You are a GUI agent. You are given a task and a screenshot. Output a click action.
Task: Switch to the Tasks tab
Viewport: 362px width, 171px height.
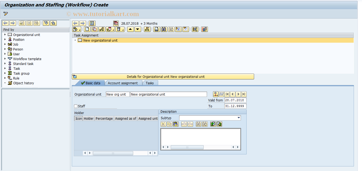(150, 83)
